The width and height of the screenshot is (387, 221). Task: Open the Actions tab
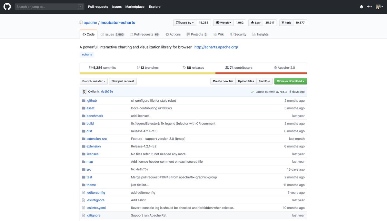(173, 35)
